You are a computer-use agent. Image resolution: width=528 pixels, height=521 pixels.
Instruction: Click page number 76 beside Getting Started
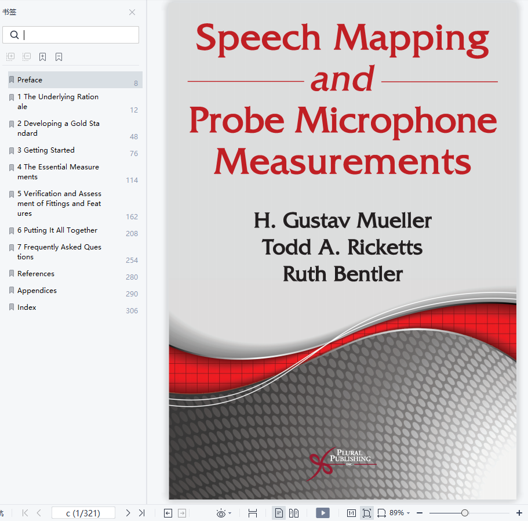point(134,153)
